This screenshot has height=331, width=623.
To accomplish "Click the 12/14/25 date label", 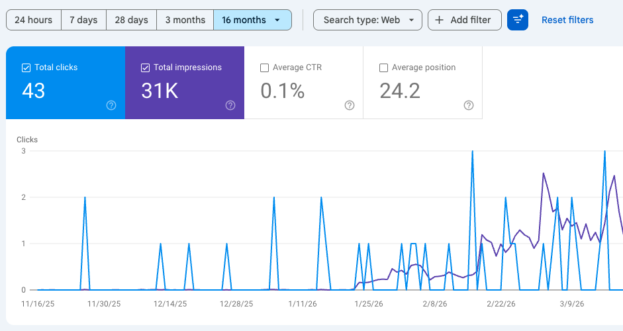I will (x=170, y=304).
